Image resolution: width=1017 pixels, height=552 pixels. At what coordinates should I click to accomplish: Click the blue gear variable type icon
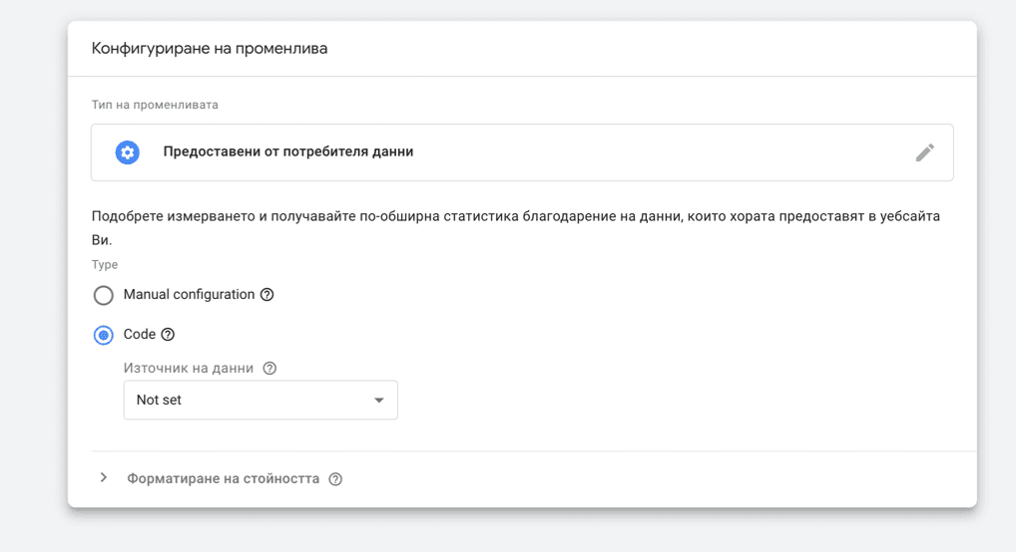127,152
